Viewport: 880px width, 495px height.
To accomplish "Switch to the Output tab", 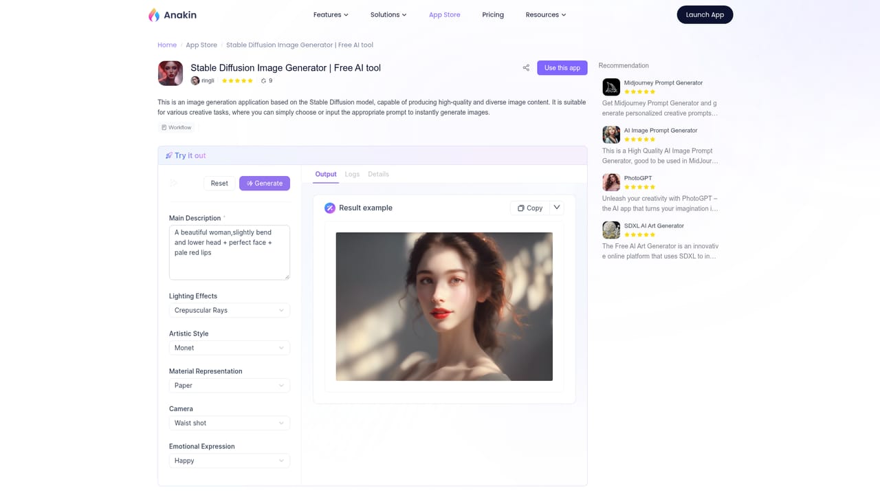I will [326, 175].
